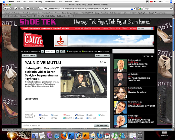Open Firefox History menu
Viewport: 175px width, 140px height.
tap(39, 2)
